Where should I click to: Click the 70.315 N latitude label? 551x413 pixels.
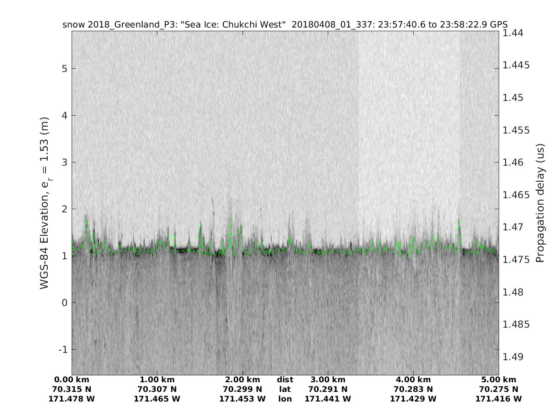[x=72, y=389]
